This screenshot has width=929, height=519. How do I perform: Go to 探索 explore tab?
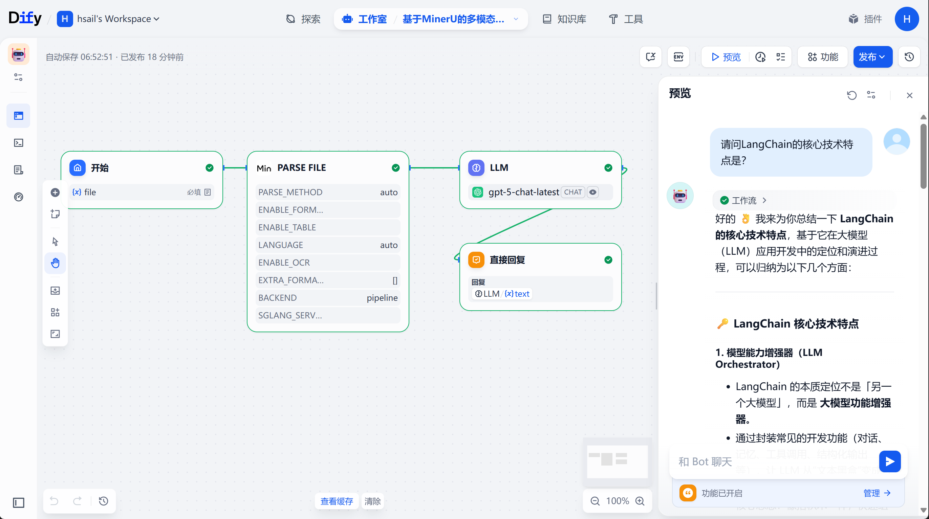(303, 19)
